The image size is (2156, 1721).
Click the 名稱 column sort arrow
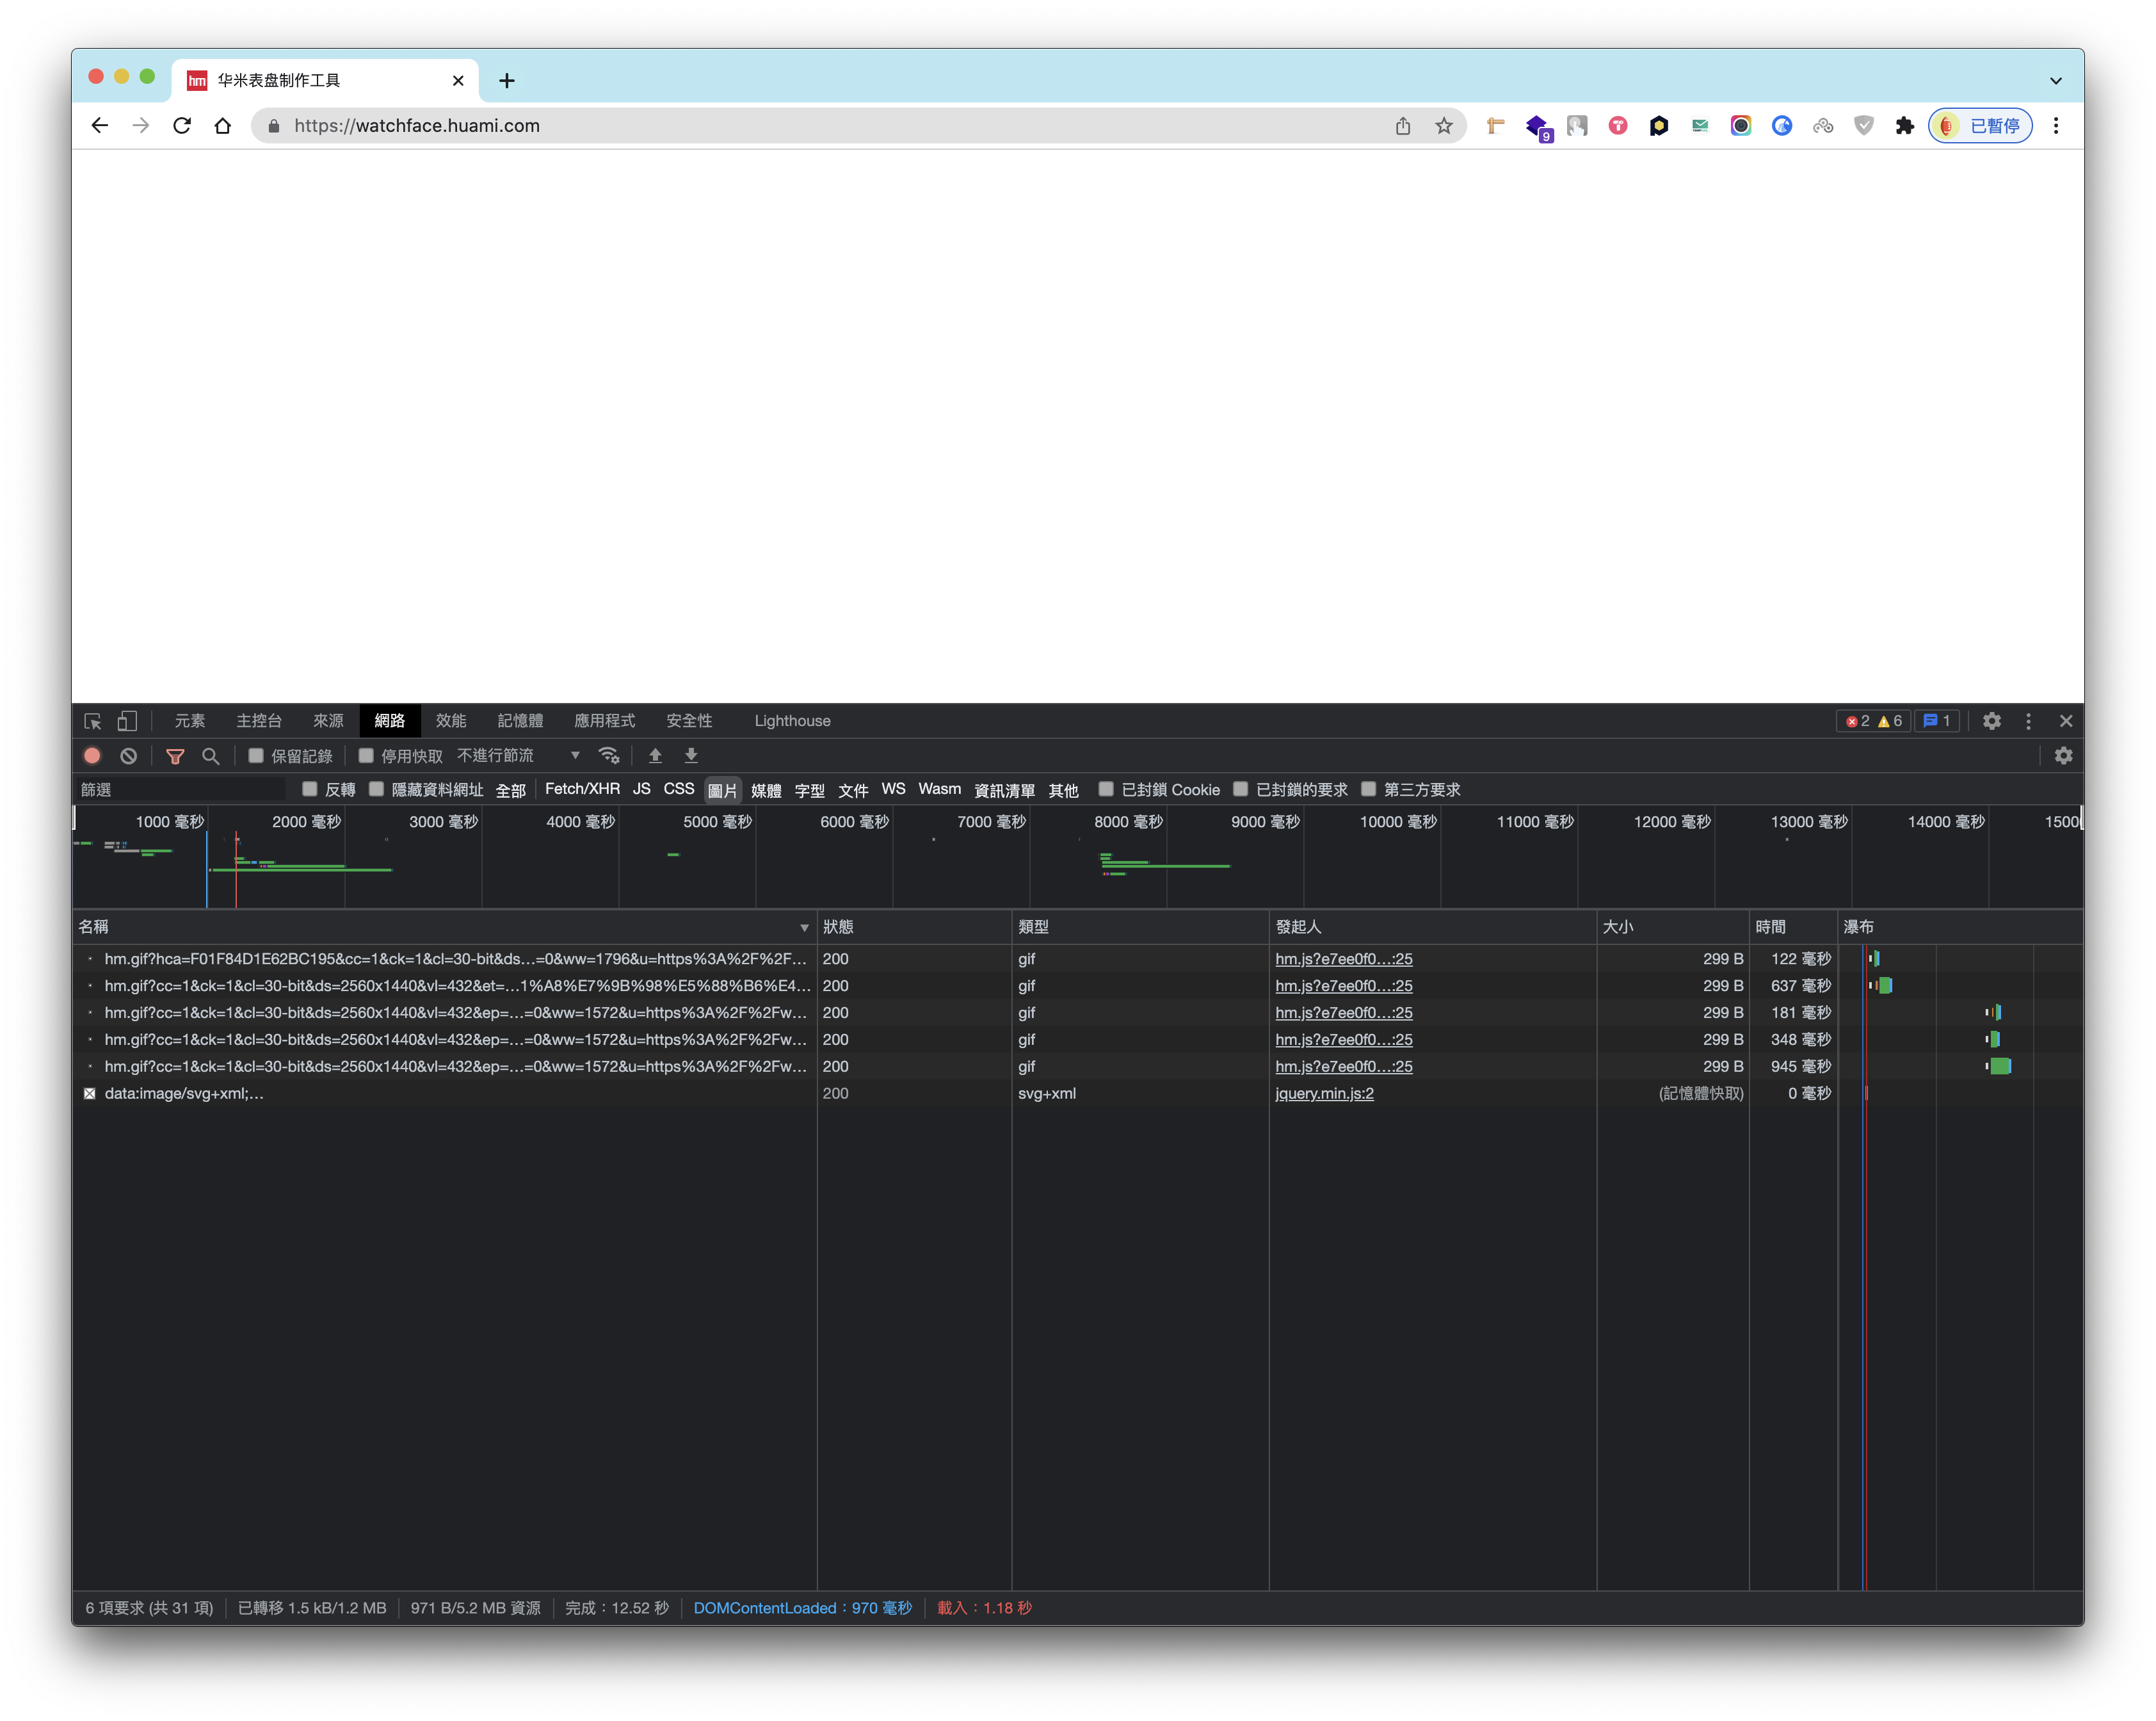[804, 928]
